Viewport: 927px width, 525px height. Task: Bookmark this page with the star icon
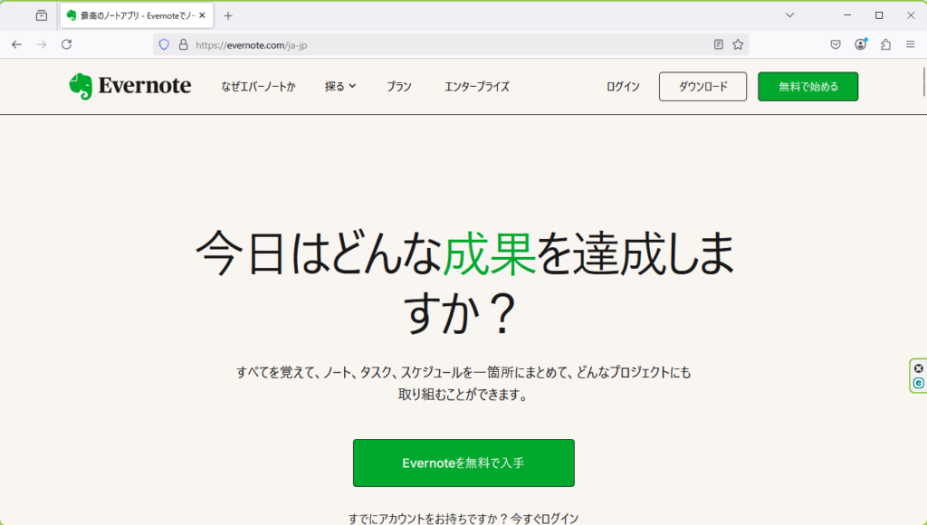click(x=738, y=44)
